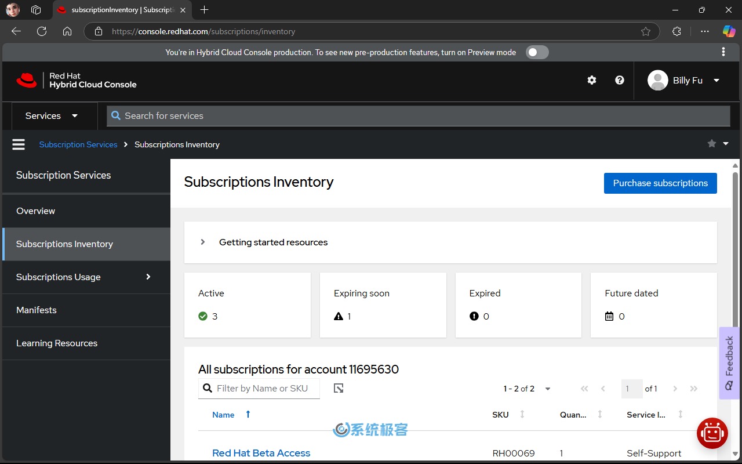Click the Filter by Name or SKU field
Viewport: 742px width, 464px height.
(x=259, y=389)
